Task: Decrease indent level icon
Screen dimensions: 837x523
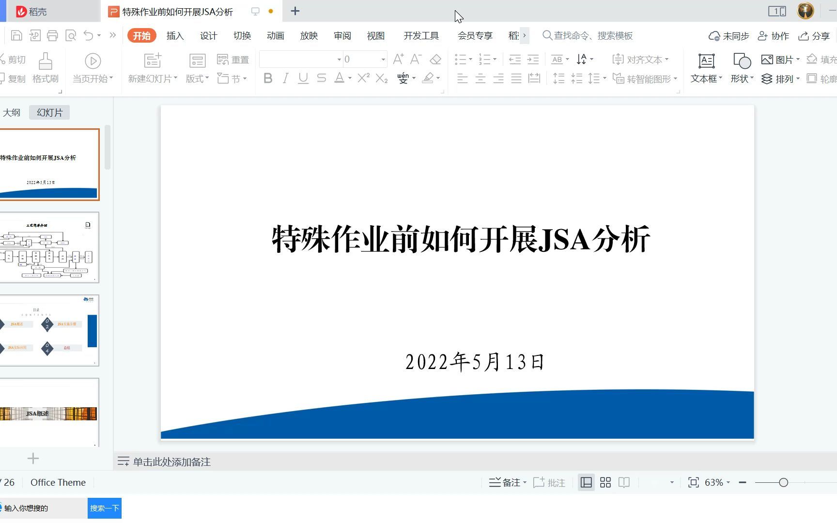Action: [x=515, y=59]
